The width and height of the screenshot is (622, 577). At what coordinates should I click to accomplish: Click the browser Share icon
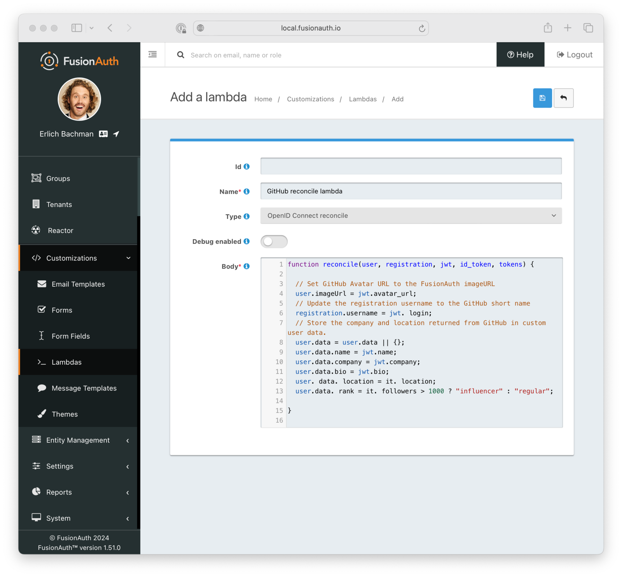click(548, 28)
